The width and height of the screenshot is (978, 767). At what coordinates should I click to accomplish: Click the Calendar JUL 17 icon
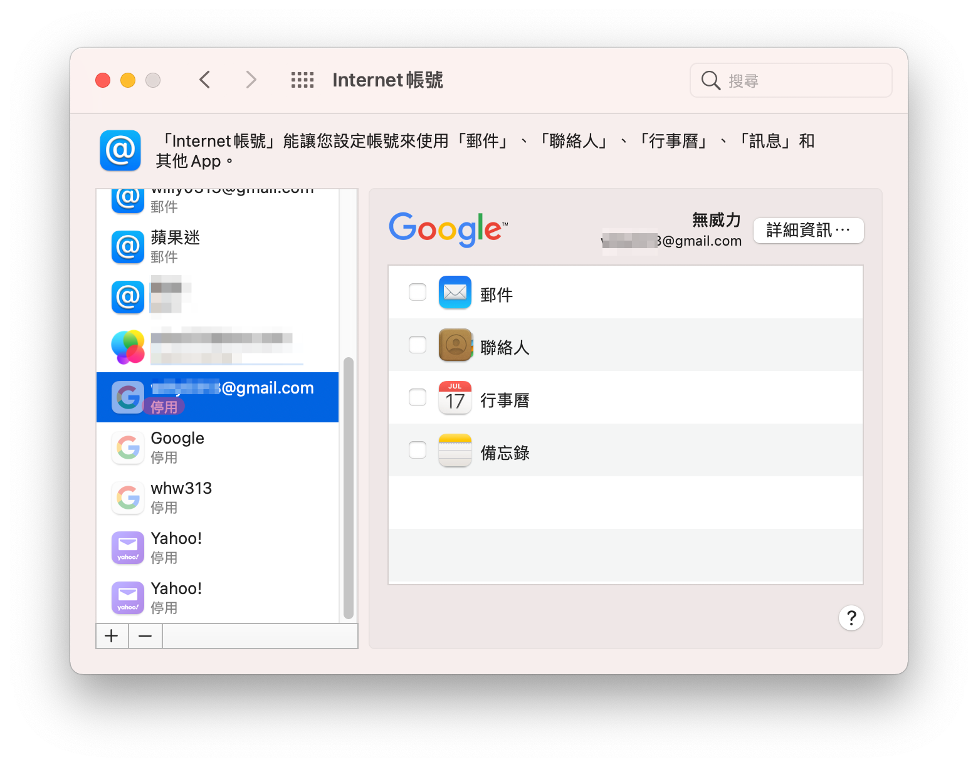pyautogui.click(x=455, y=397)
